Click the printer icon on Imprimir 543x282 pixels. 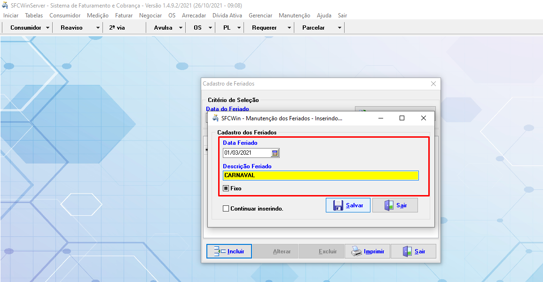tap(356, 251)
